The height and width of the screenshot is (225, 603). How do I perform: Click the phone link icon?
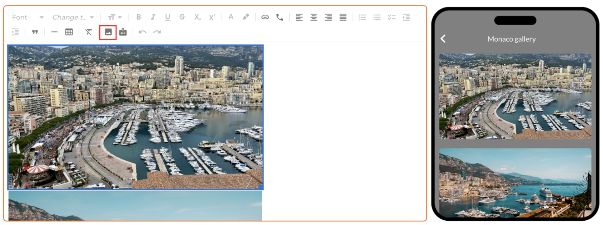(x=280, y=17)
